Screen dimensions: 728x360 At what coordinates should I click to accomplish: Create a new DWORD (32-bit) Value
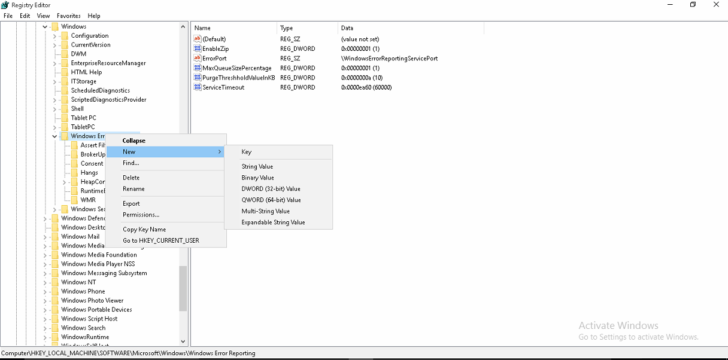pyautogui.click(x=278, y=188)
